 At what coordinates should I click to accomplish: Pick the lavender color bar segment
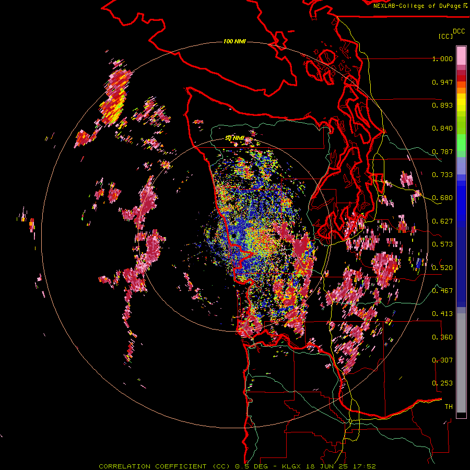(461, 166)
